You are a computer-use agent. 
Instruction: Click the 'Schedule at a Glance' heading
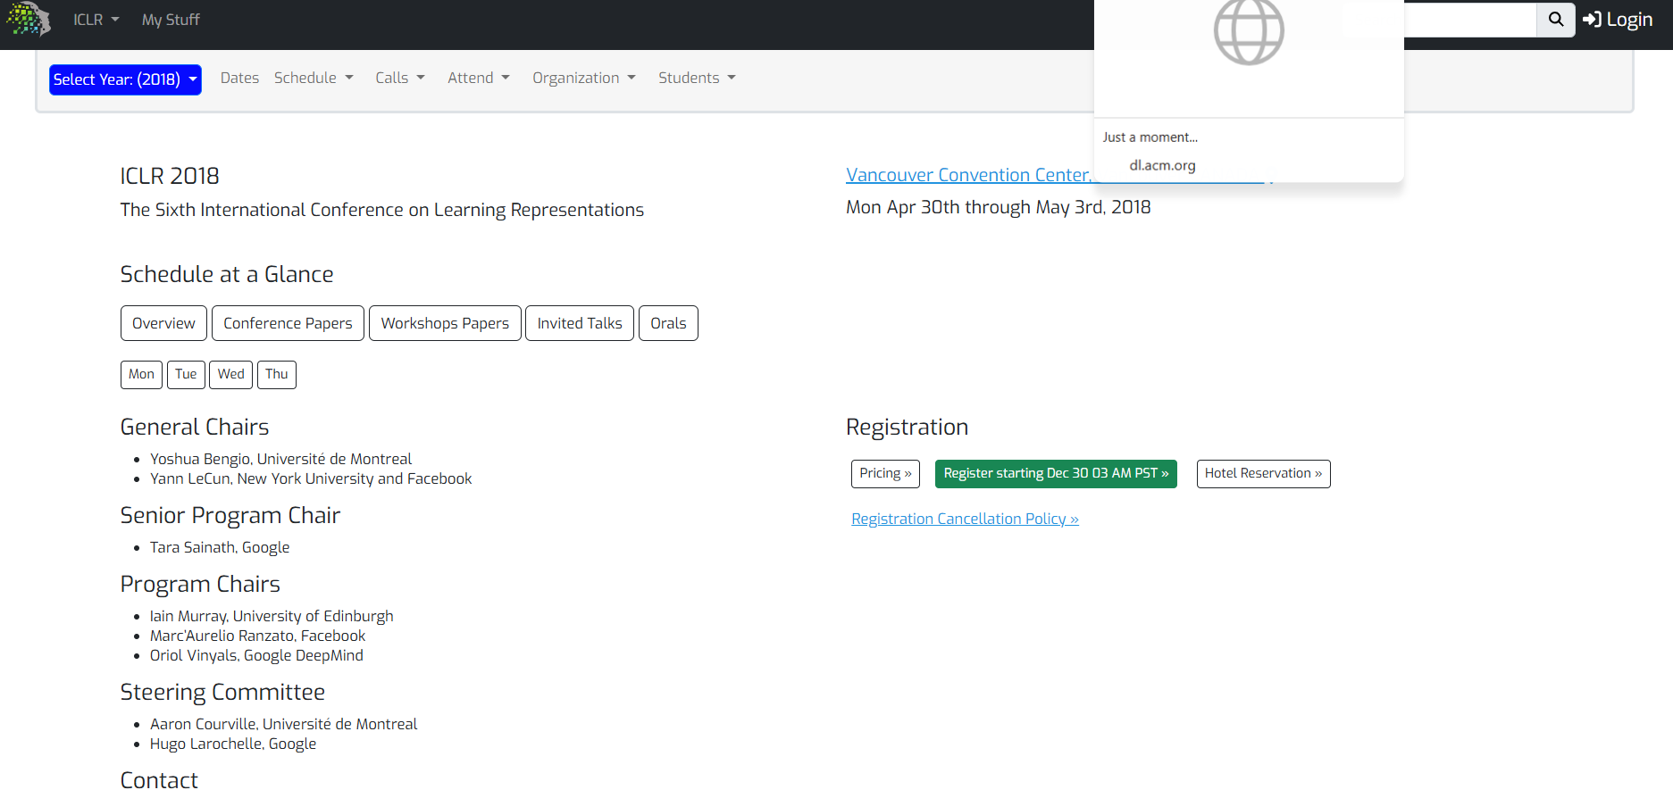coord(227,274)
